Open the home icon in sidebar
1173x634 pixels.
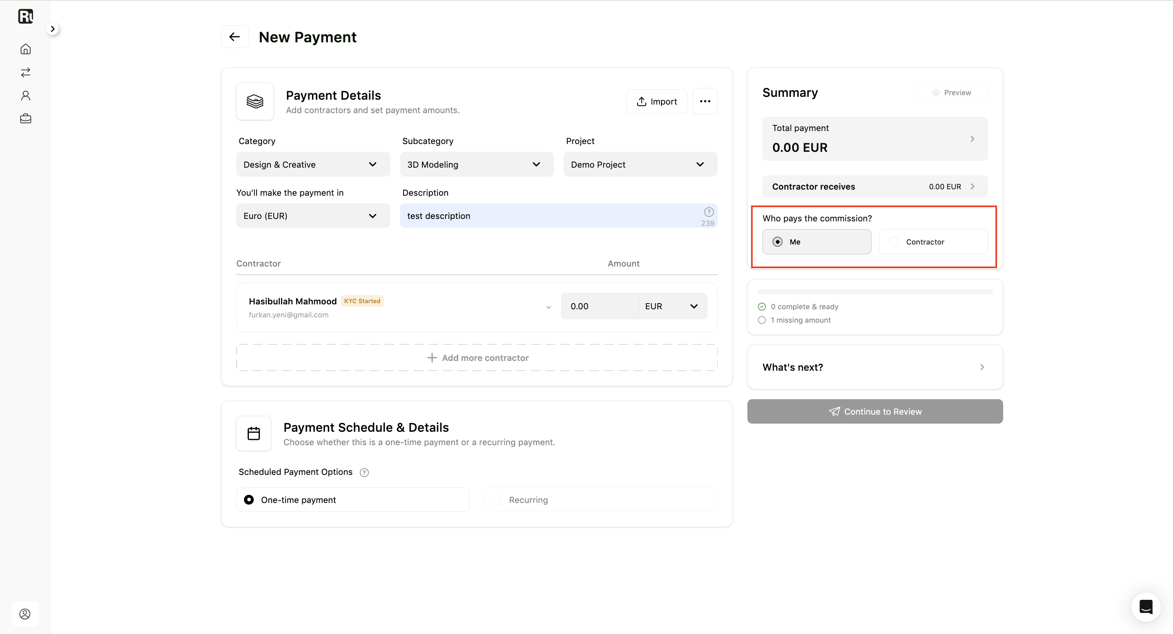[26, 49]
